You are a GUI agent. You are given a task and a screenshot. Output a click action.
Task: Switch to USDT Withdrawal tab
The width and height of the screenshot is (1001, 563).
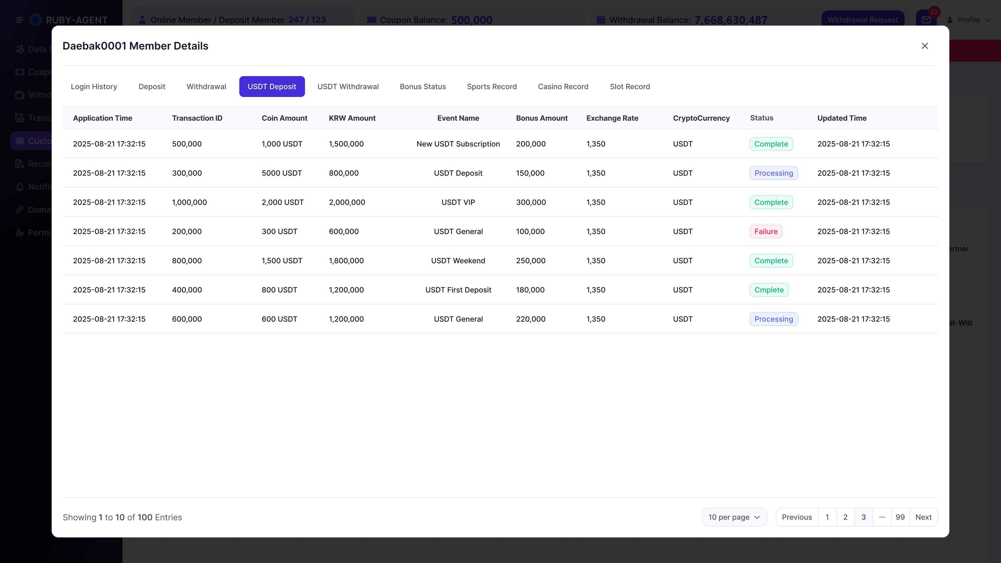(348, 86)
